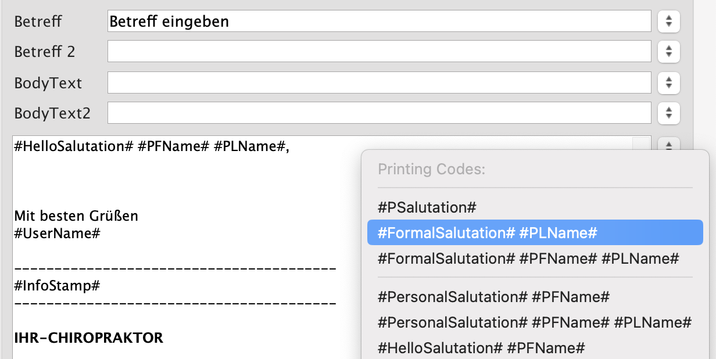
Task: Pick menu item #FormalSalutation# #PFName# #PLName#
Action: [x=528, y=259]
